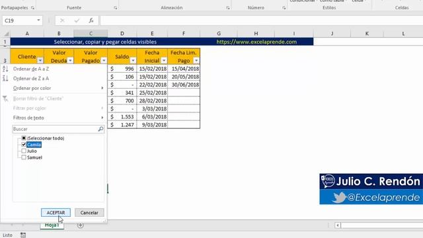Click the Listo status bar text
The height and width of the screenshot is (238, 423).
coord(7,235)
